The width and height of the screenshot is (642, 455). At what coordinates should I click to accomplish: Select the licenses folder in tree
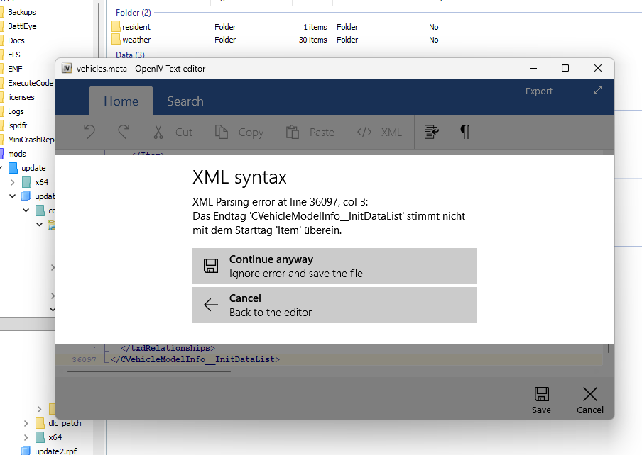[x=21, y=97]
